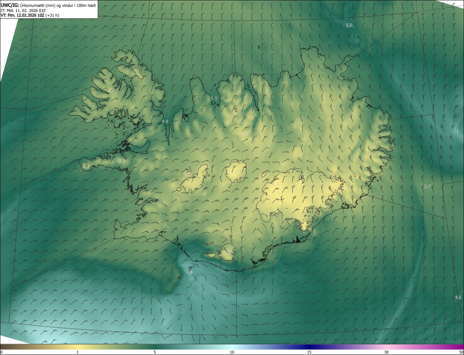464x355 pixels.
Task: Select the faint 2.3 map value
Action: (x=111, y=90)
